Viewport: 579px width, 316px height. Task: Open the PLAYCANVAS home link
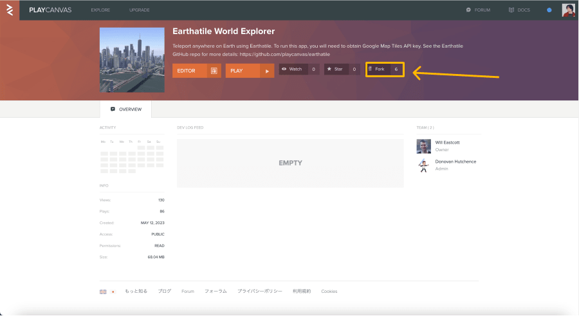(x=50, y=10)
